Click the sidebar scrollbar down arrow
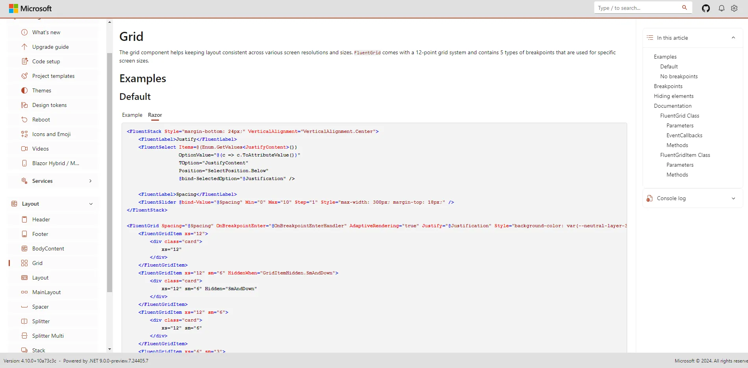The height and width of the screenshot is (368, 748). 109,349
